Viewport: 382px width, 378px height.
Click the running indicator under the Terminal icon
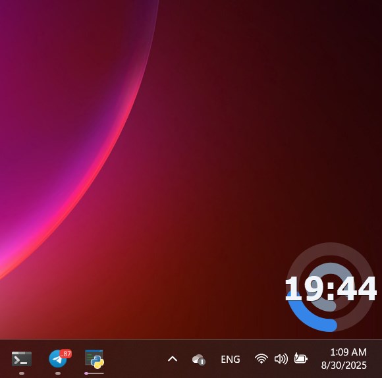click(22, 373)
